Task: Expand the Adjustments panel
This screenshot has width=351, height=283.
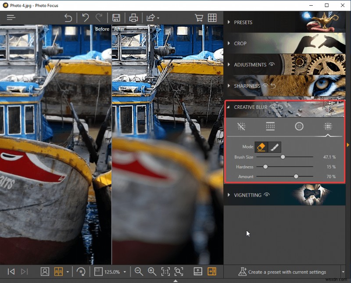Action: [x=229, y=64]
